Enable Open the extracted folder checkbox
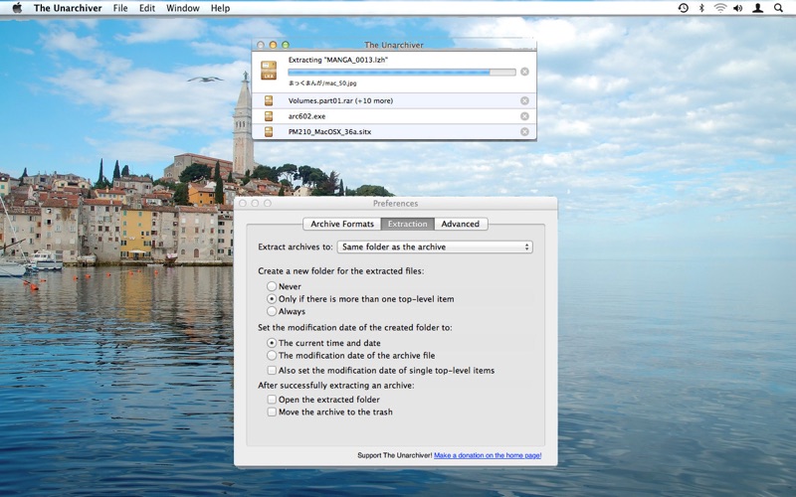 pyautogui.click(x=272, y=400)
